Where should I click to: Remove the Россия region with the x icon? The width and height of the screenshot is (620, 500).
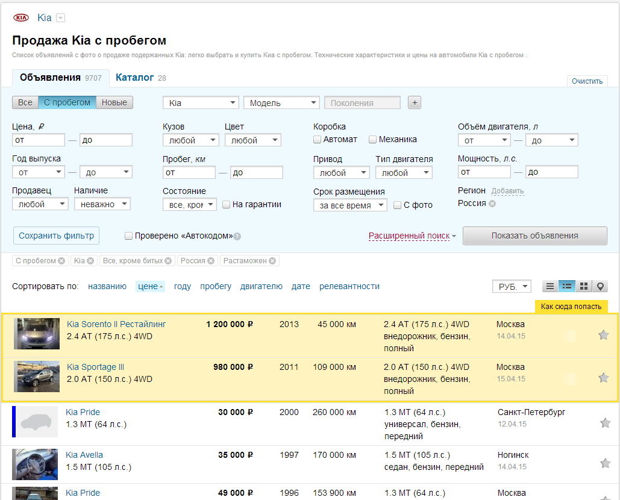pyautogui.click(x=492, y=204)
